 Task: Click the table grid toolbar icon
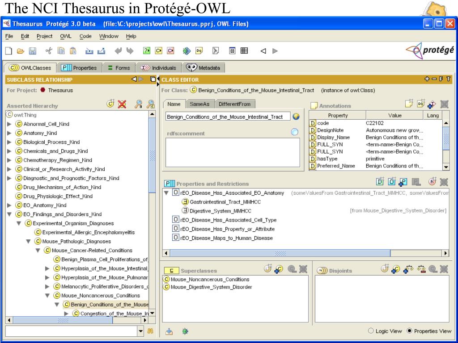pyautogui.click(x=244, y=51)
